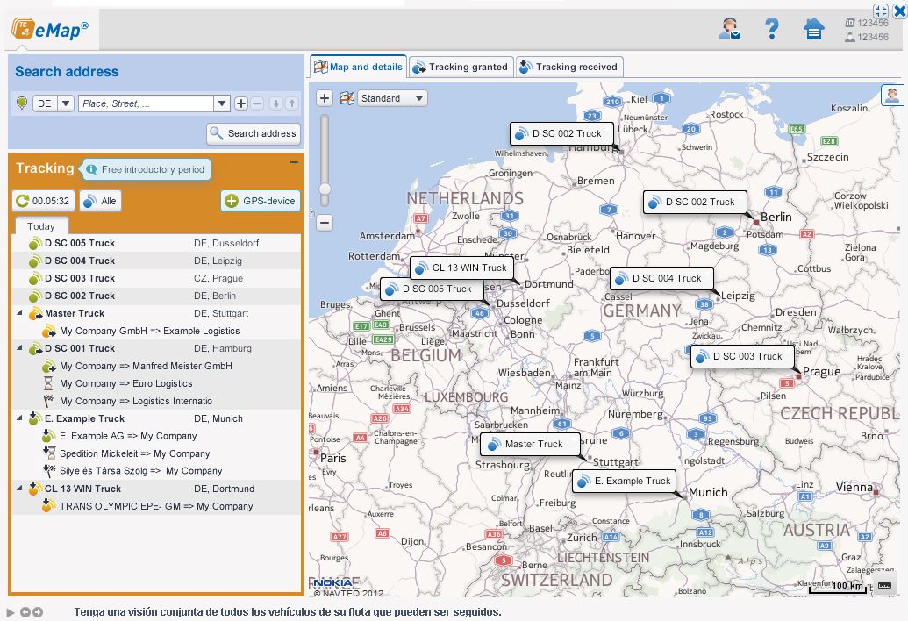Zoom in using the plus icon on map
Viewport: 908px width, 621px height.
[x=325, y=98]
